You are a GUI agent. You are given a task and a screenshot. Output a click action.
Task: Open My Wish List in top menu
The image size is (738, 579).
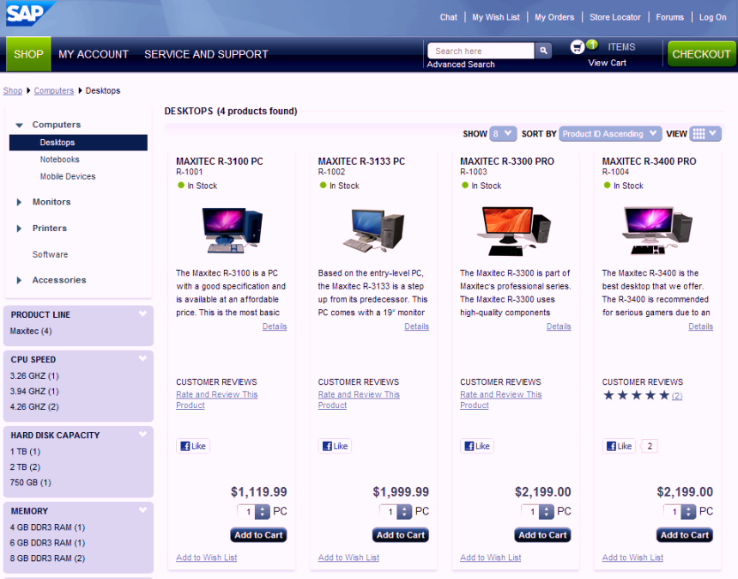(x=496, y=17)
